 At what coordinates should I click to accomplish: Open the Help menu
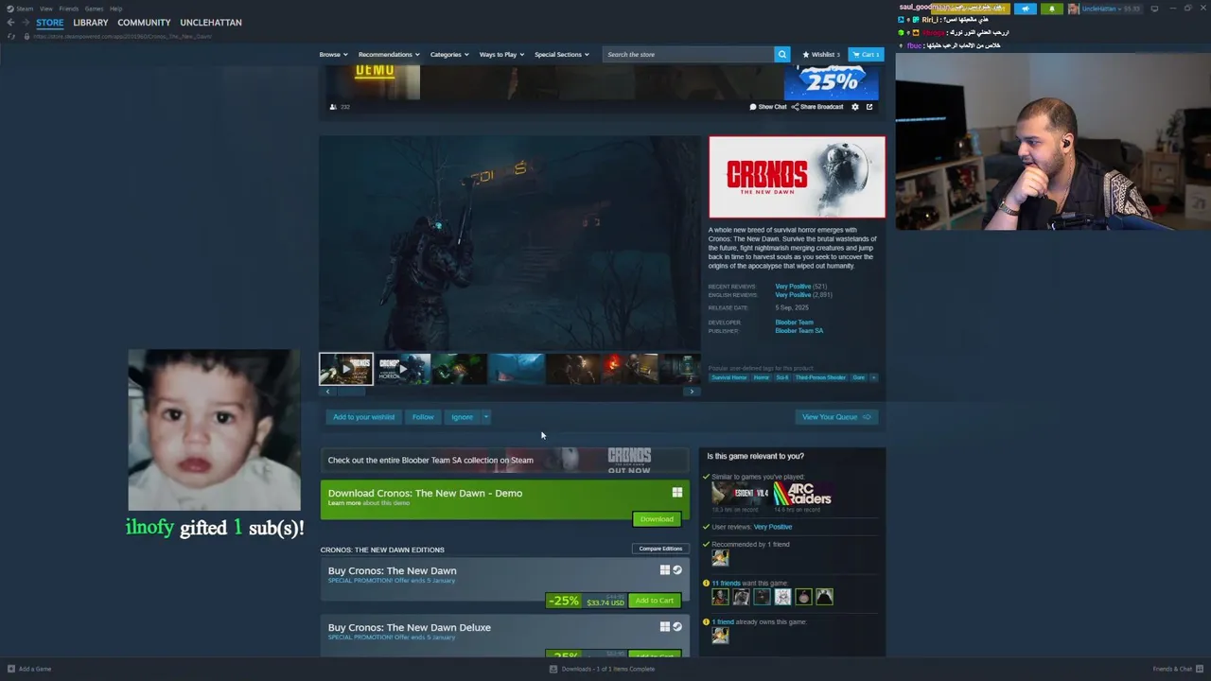[115, 9]
